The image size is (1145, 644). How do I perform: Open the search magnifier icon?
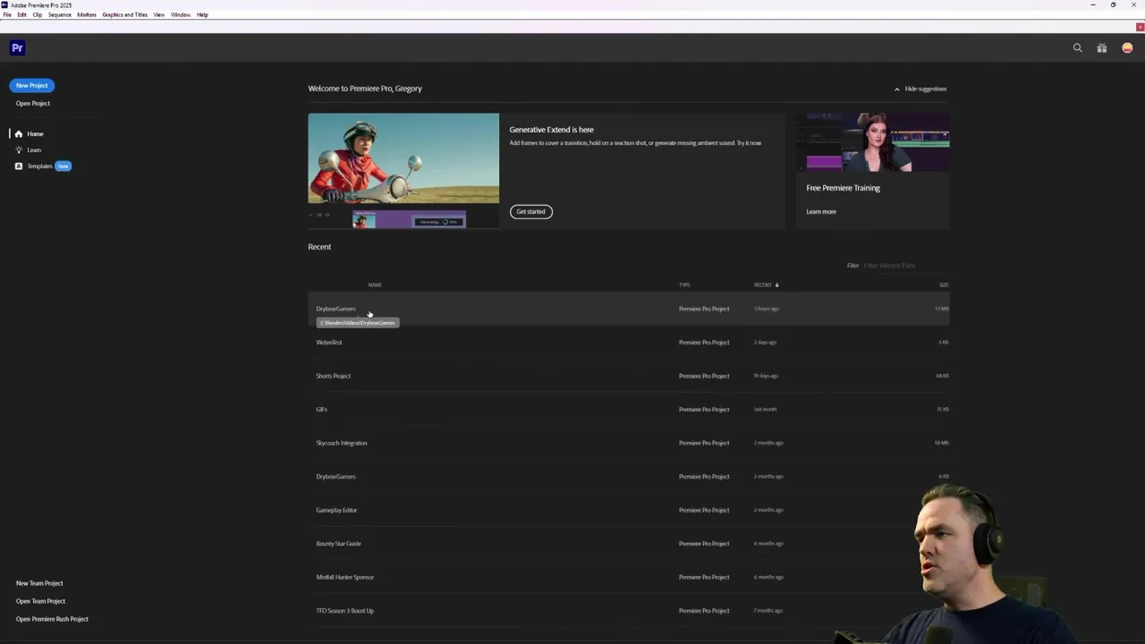[x=1078, y=48]
